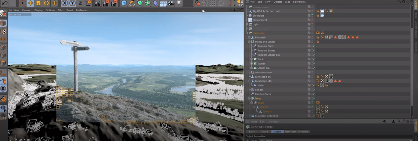Open the Camera object icon
This screenshot has width=418, height=141.
click(171, 3)
